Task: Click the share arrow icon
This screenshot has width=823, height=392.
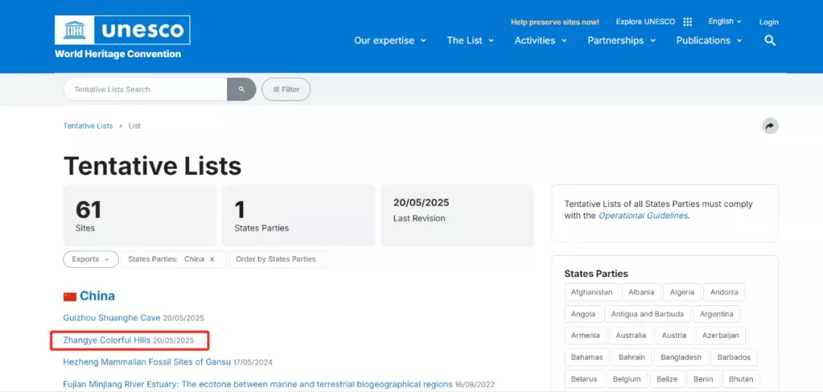Action: 770,126
